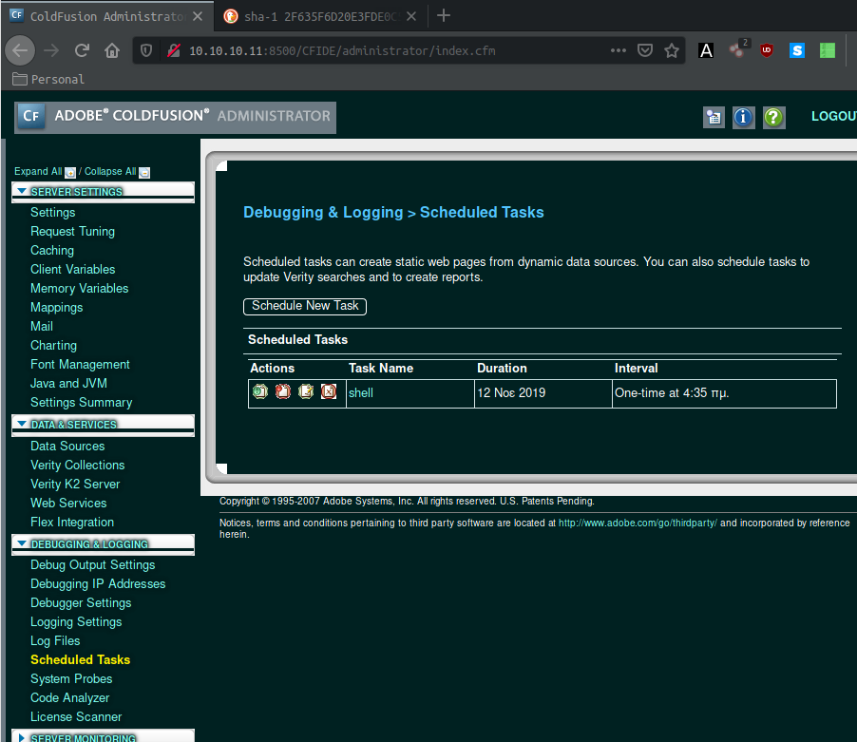
Task: Click the Collapse All link
Action: (x=110, y=172)
